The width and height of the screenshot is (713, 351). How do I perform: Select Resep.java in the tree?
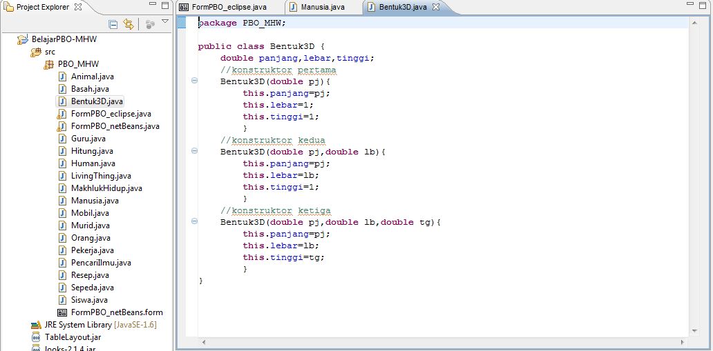coord(90,275)
